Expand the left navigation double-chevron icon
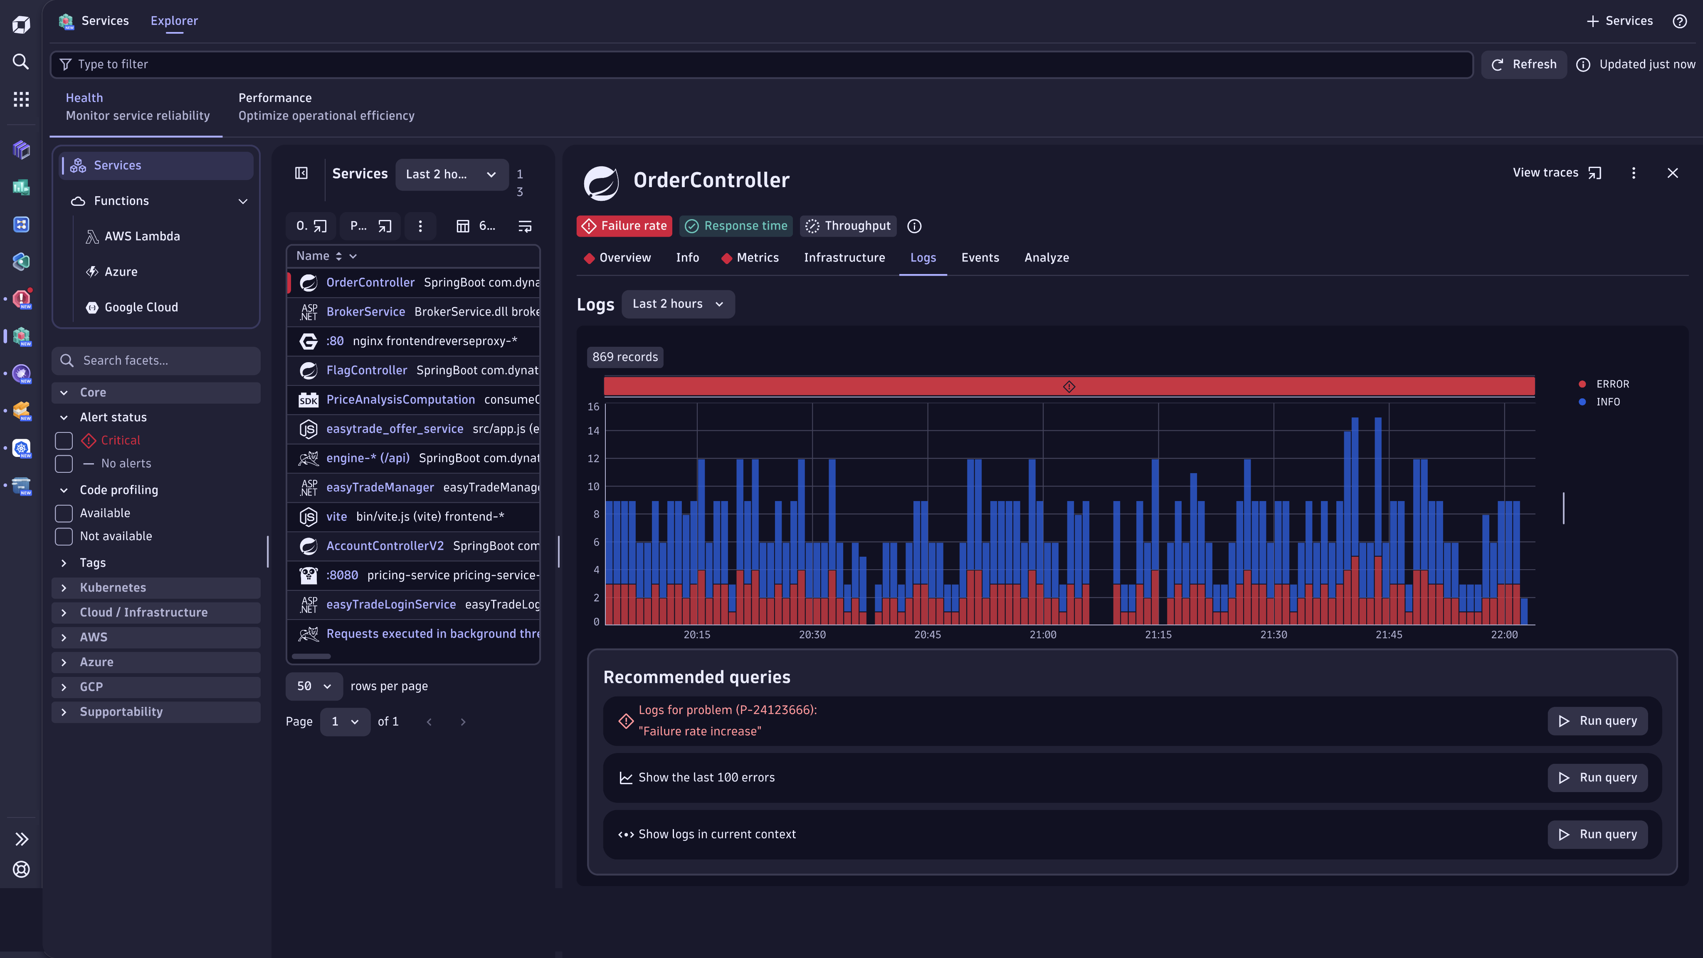The height and width of the screenshot is (958, 1703). (x=21, y=839)
